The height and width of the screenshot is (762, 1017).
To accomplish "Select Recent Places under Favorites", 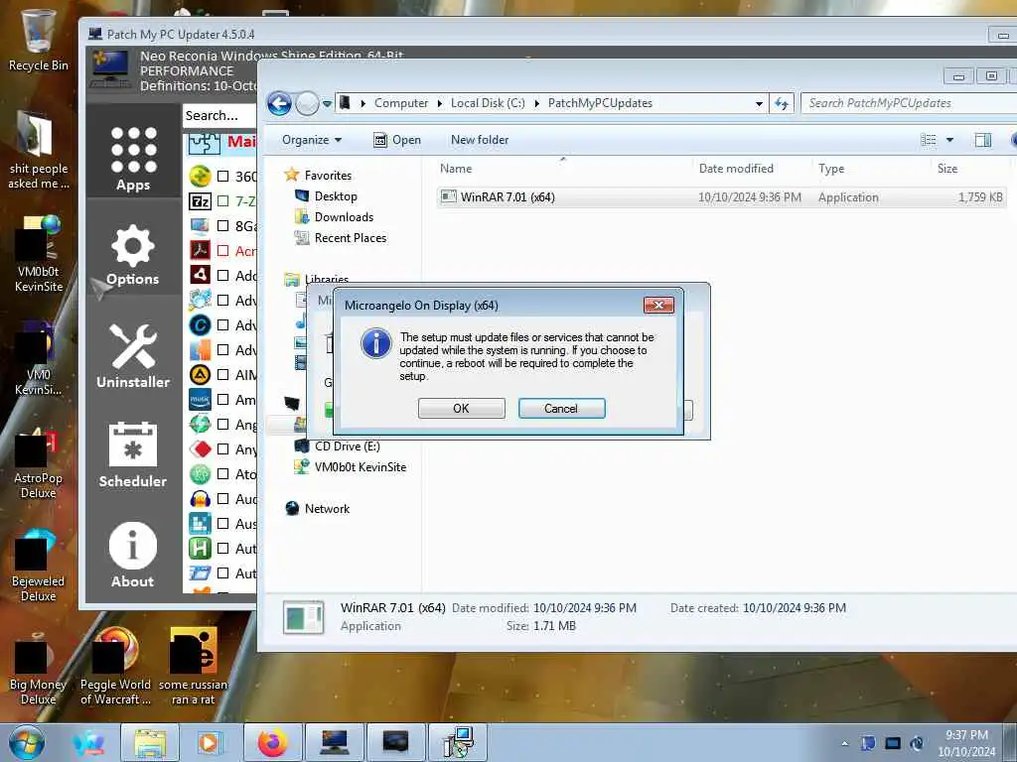I will tap(351, 238).
